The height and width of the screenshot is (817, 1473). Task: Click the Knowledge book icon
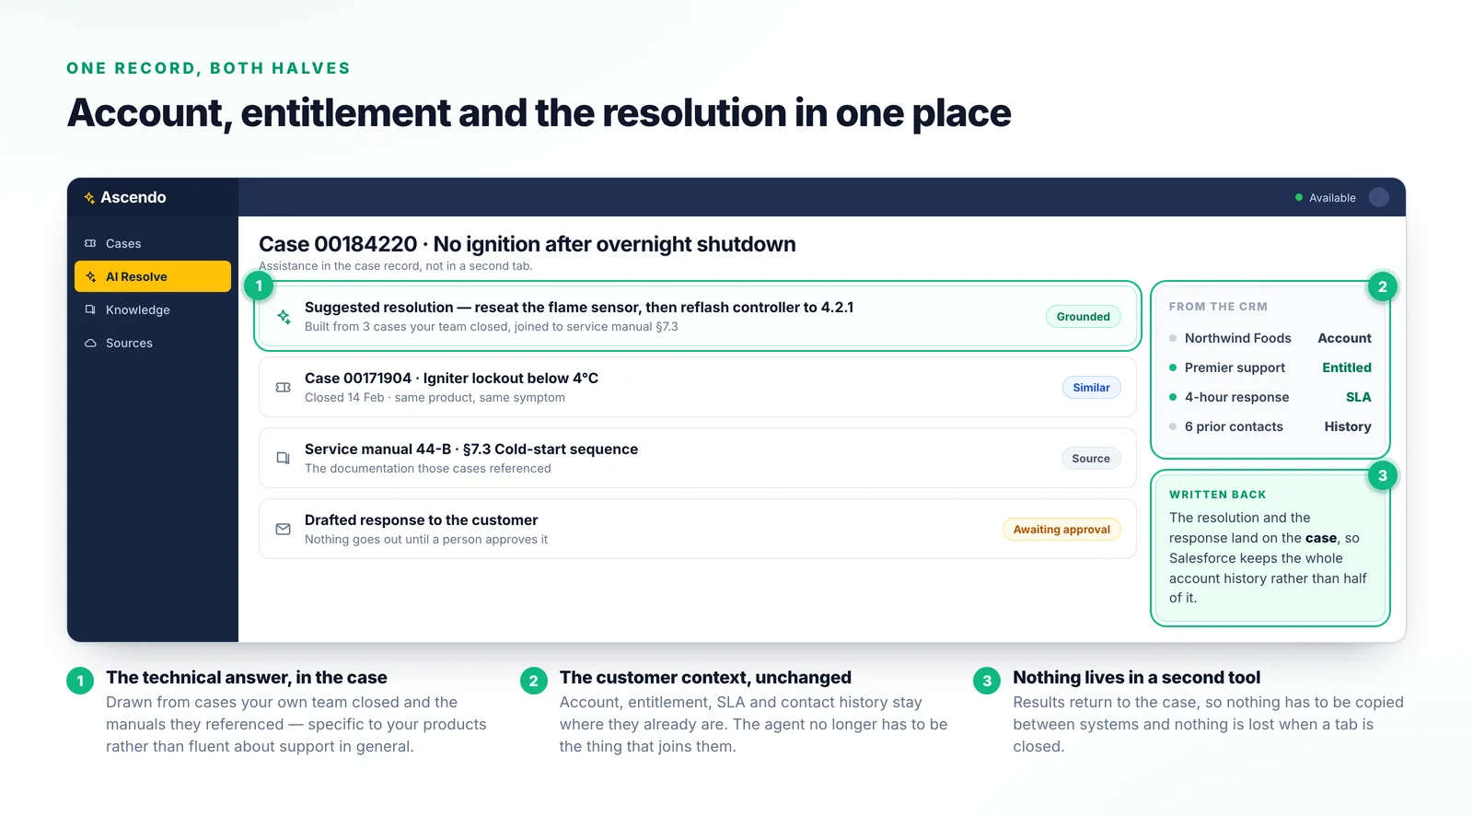[90, 309]
